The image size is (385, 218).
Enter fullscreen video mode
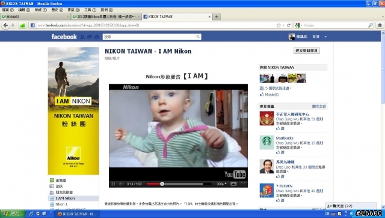coord(242,184)
